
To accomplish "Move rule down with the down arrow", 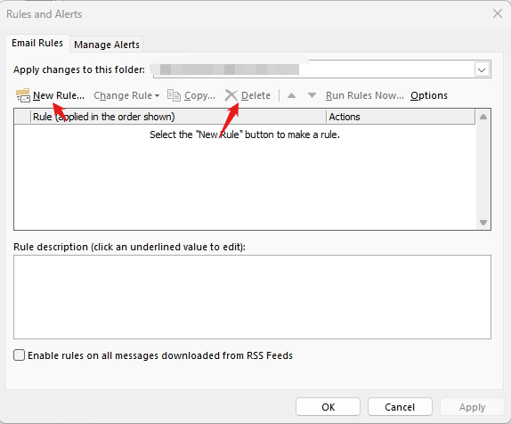I will click(x=312, y=95).
